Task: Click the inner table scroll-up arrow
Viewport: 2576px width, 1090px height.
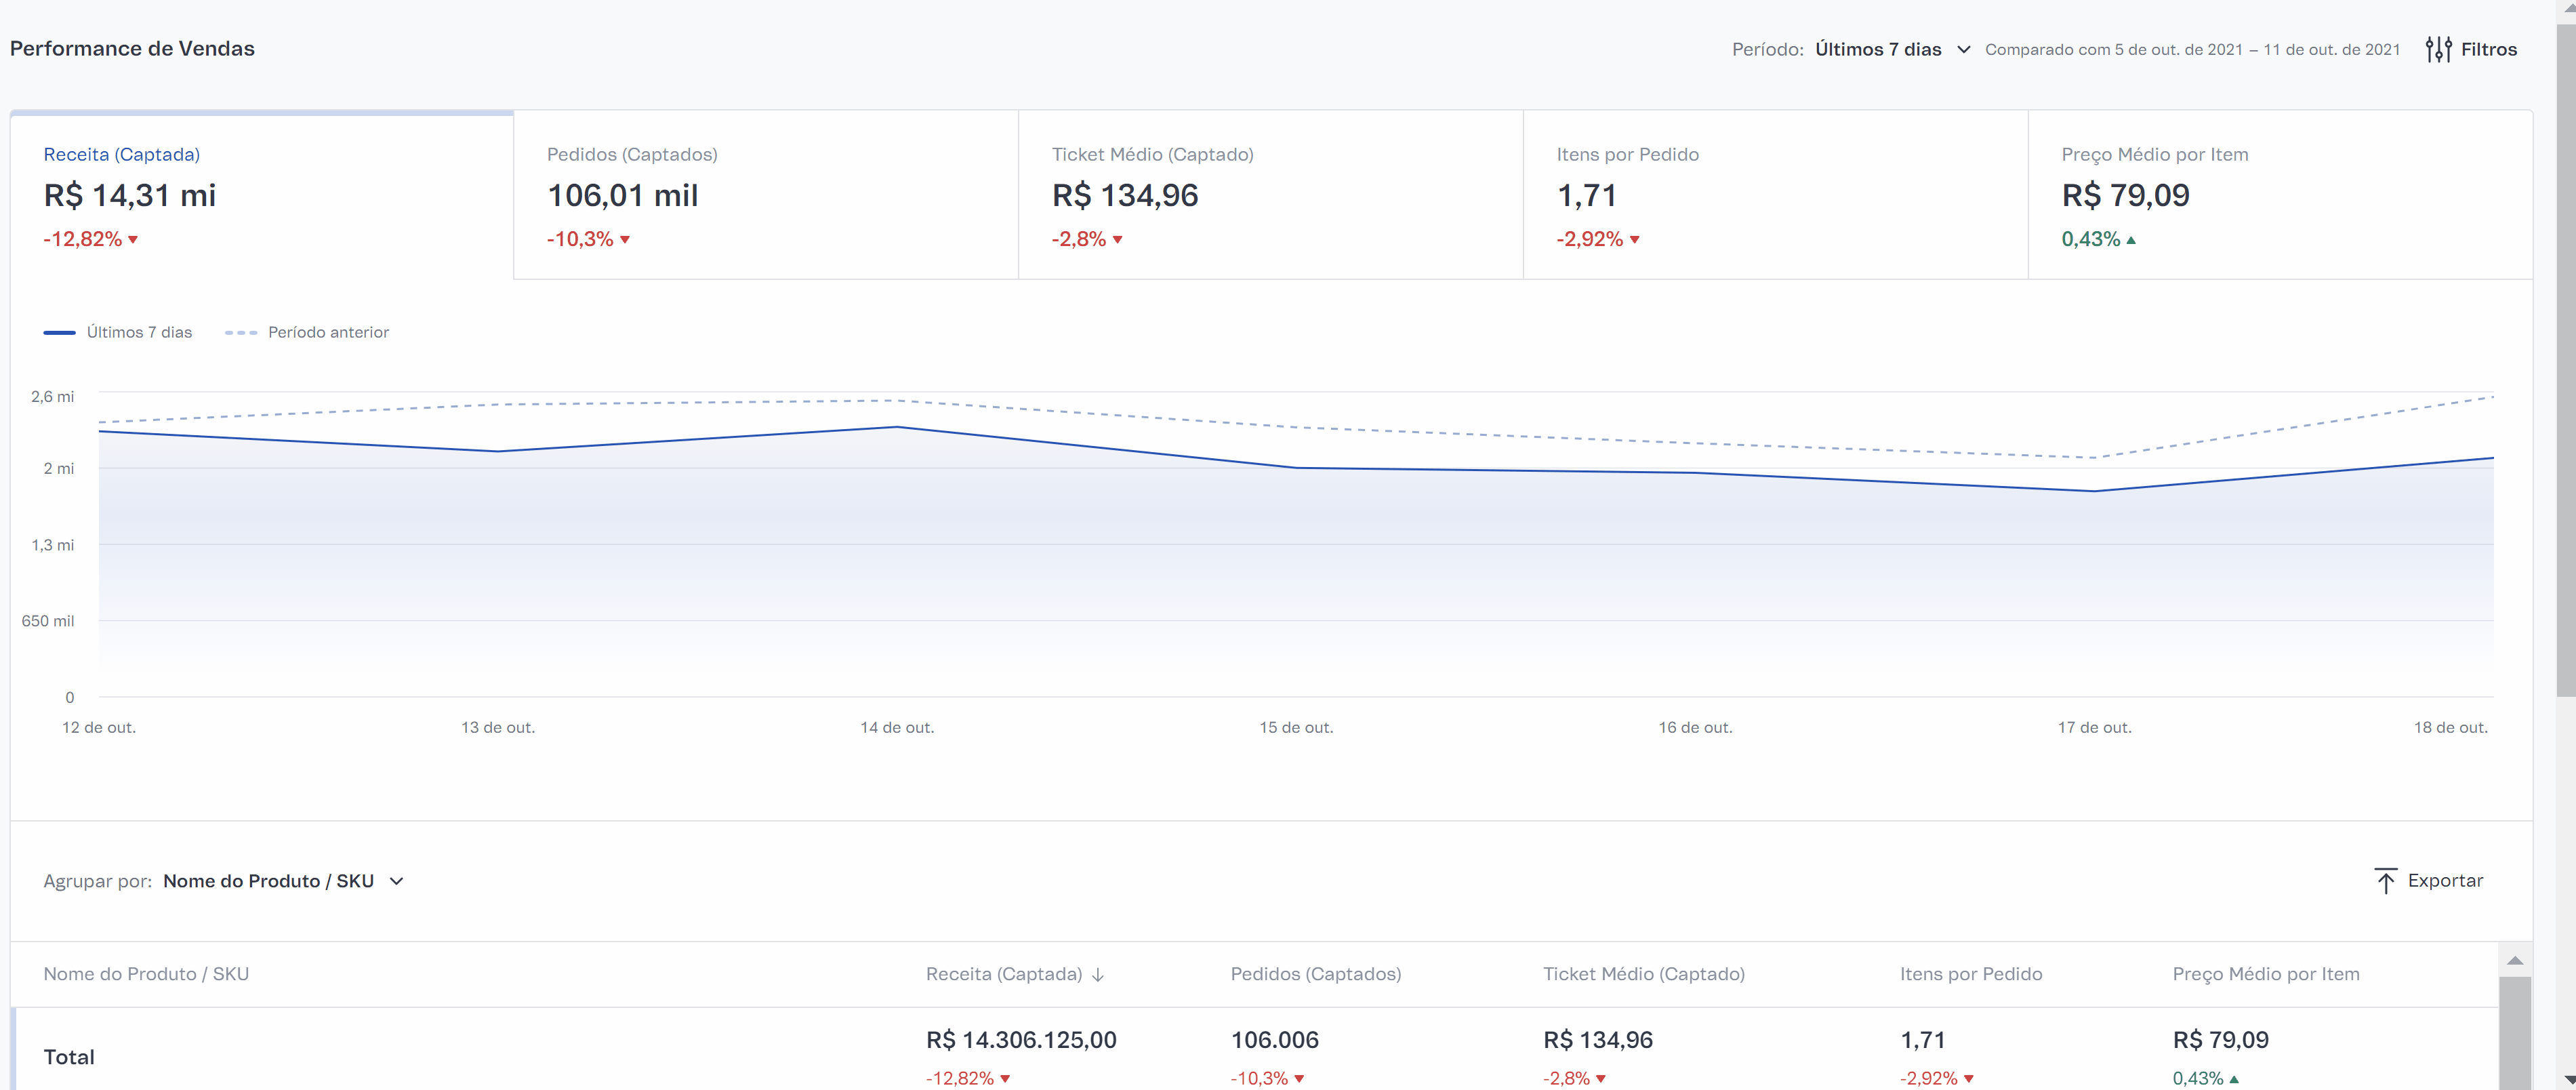Action: pyautogui.click(x=2514, y=961)
